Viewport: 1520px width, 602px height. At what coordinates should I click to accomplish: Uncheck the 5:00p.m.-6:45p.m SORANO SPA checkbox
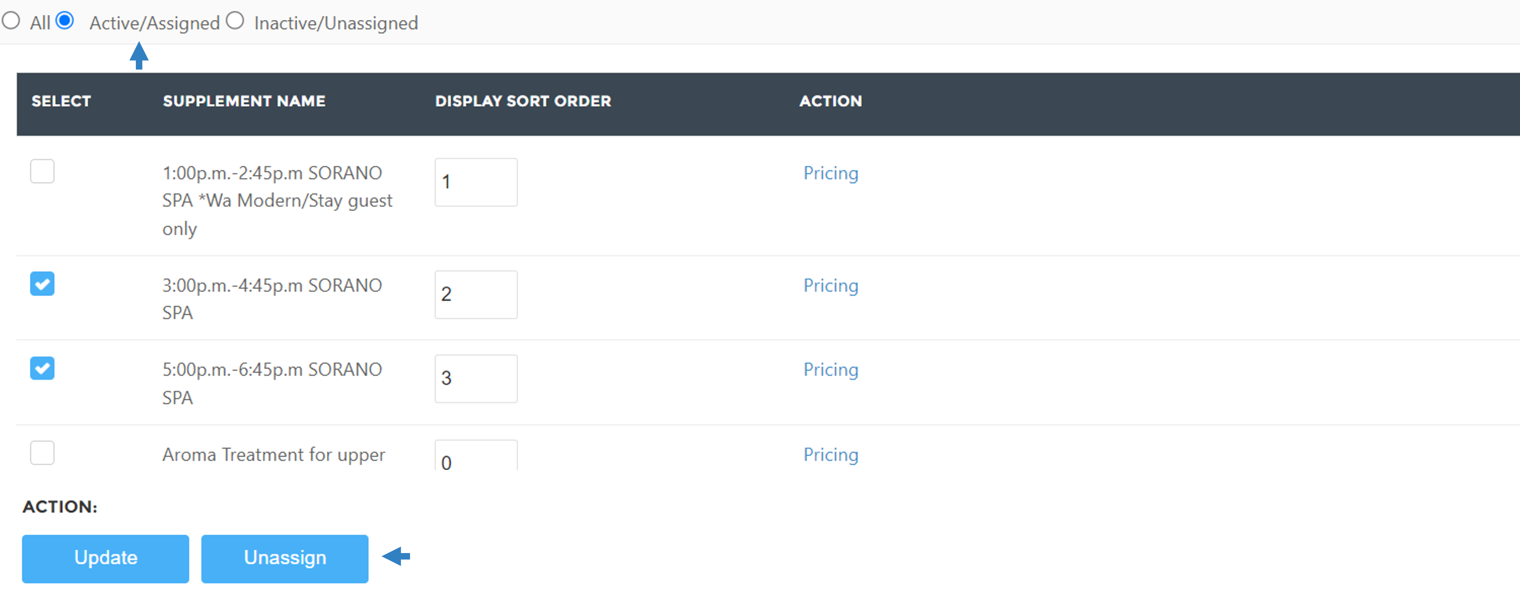point(43,368)
